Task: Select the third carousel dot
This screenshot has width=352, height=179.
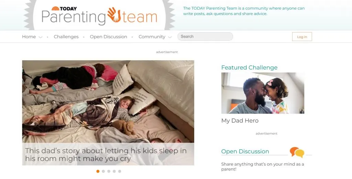Action: click(109, 171)
